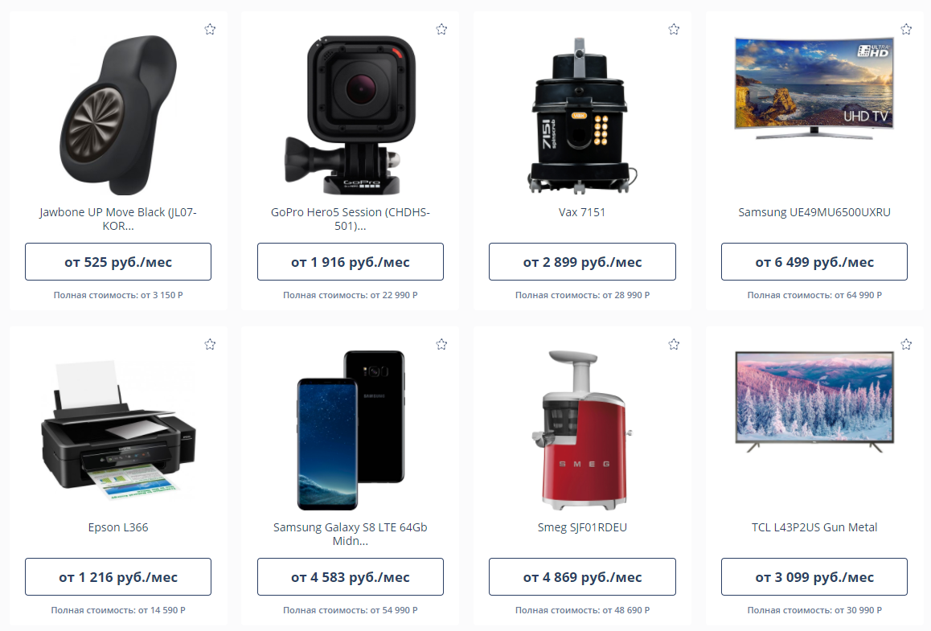
Task: Mark Samsung UE49MU6500UXRU TV as favorite
Action: point(906,29)
